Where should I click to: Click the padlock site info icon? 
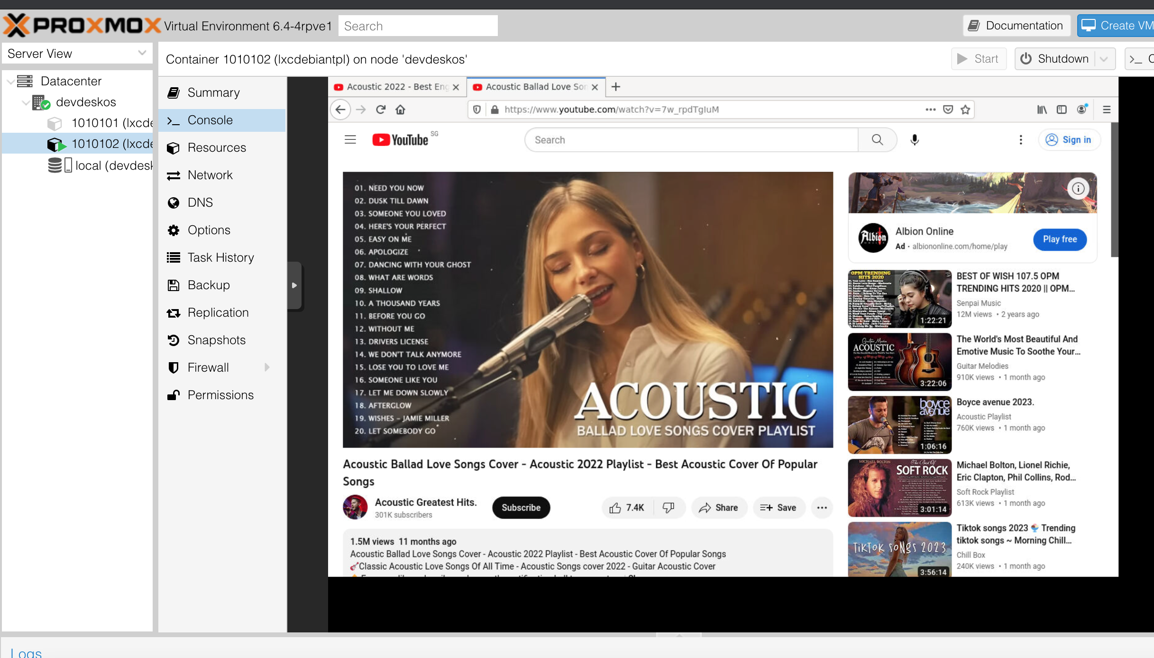(495, 110)
